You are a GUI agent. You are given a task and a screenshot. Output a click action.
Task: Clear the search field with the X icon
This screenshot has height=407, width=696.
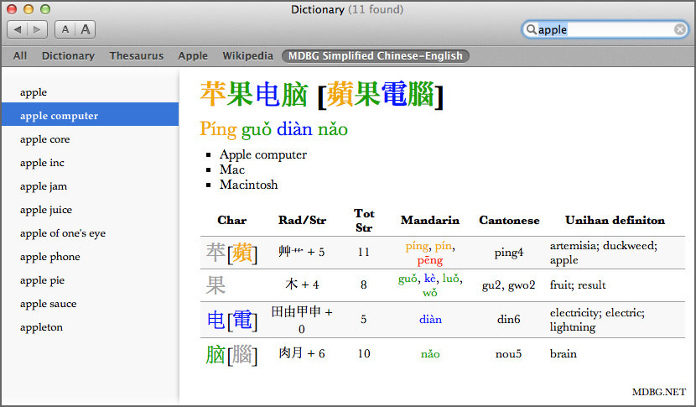pyautogui.click(x=679, y=29)
